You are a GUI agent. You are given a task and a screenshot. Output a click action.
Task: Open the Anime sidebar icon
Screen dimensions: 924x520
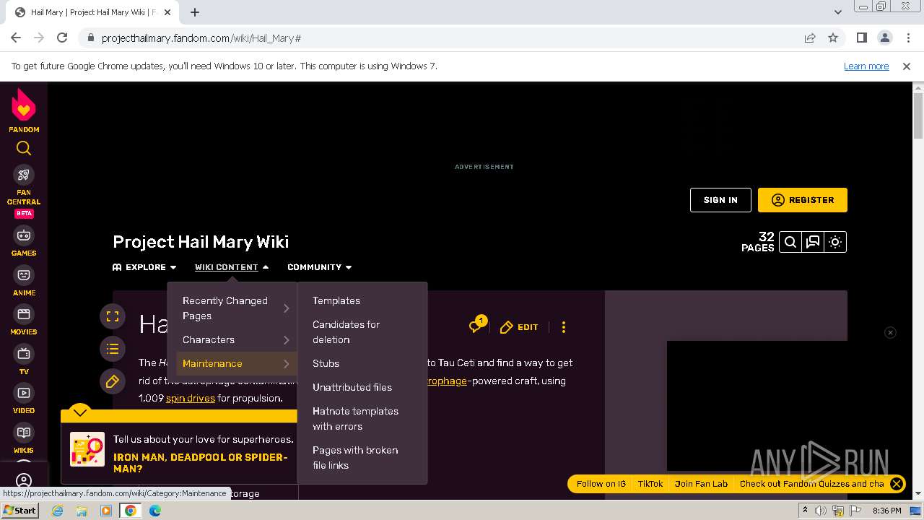click(24, 275)
